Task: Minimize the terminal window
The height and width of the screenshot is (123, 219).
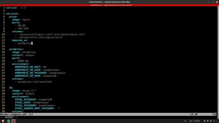Action: tap(209, 2)
